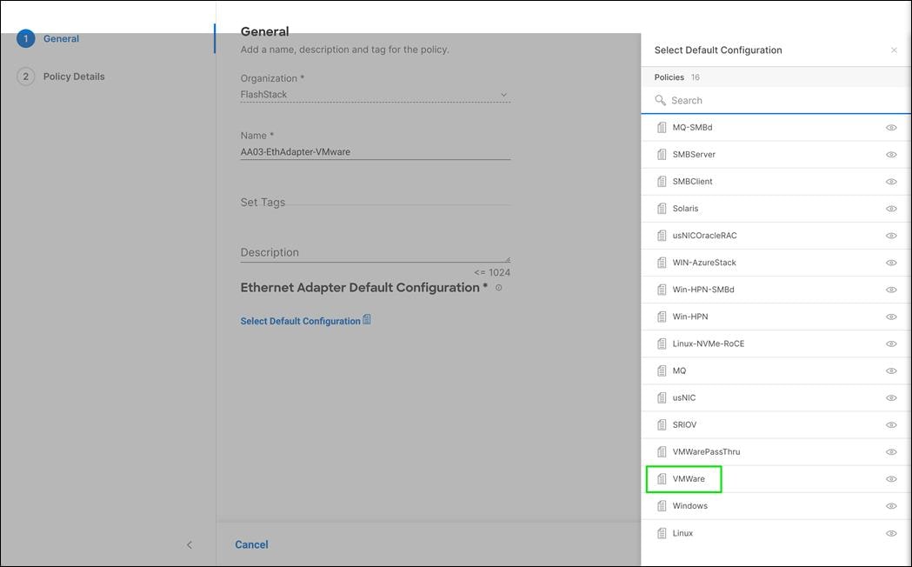This screenshot has width=912, height=567.
Task: Click the document icon beside Linux-NVMe-RoCE
Action: (662, 343)
